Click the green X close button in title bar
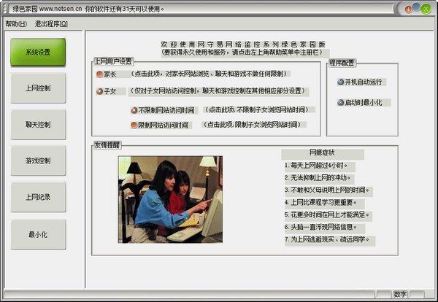 [426, 8]
